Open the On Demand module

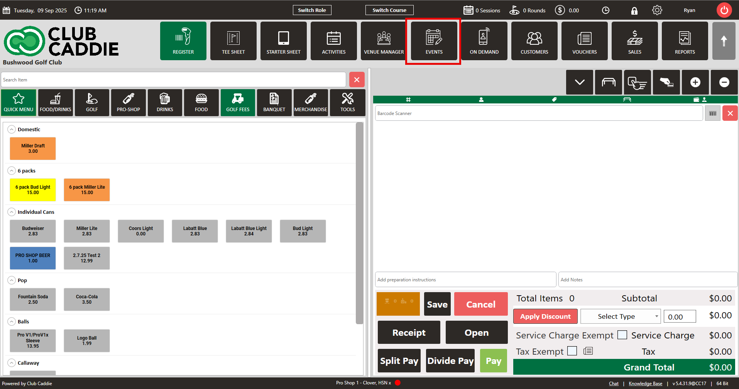484,41
